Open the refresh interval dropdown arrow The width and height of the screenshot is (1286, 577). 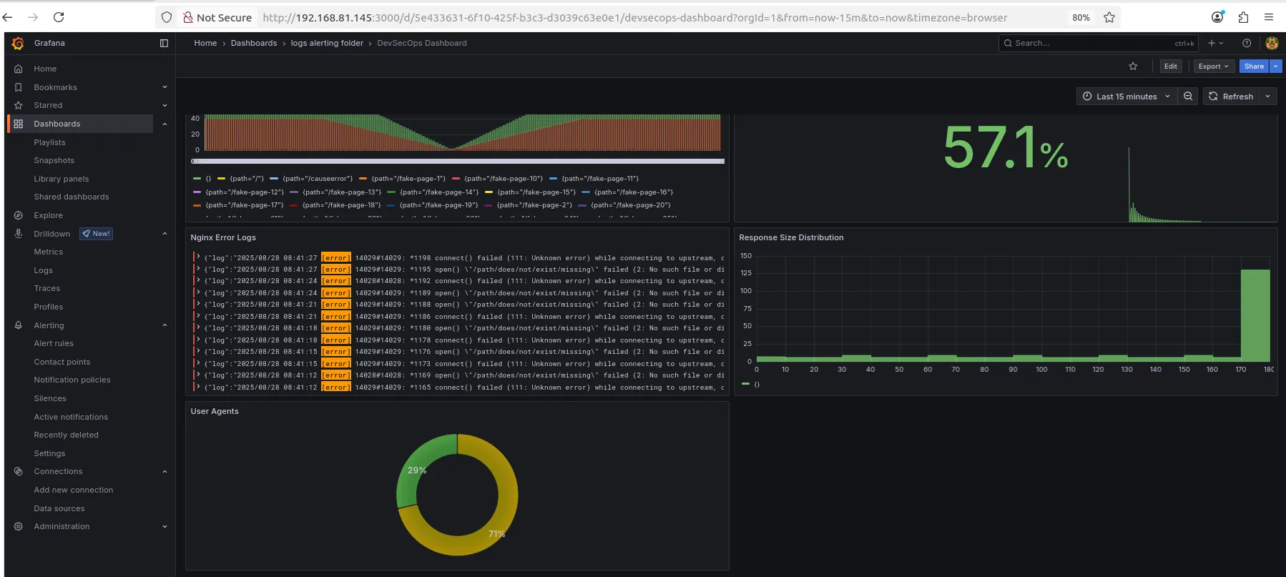1267,97
